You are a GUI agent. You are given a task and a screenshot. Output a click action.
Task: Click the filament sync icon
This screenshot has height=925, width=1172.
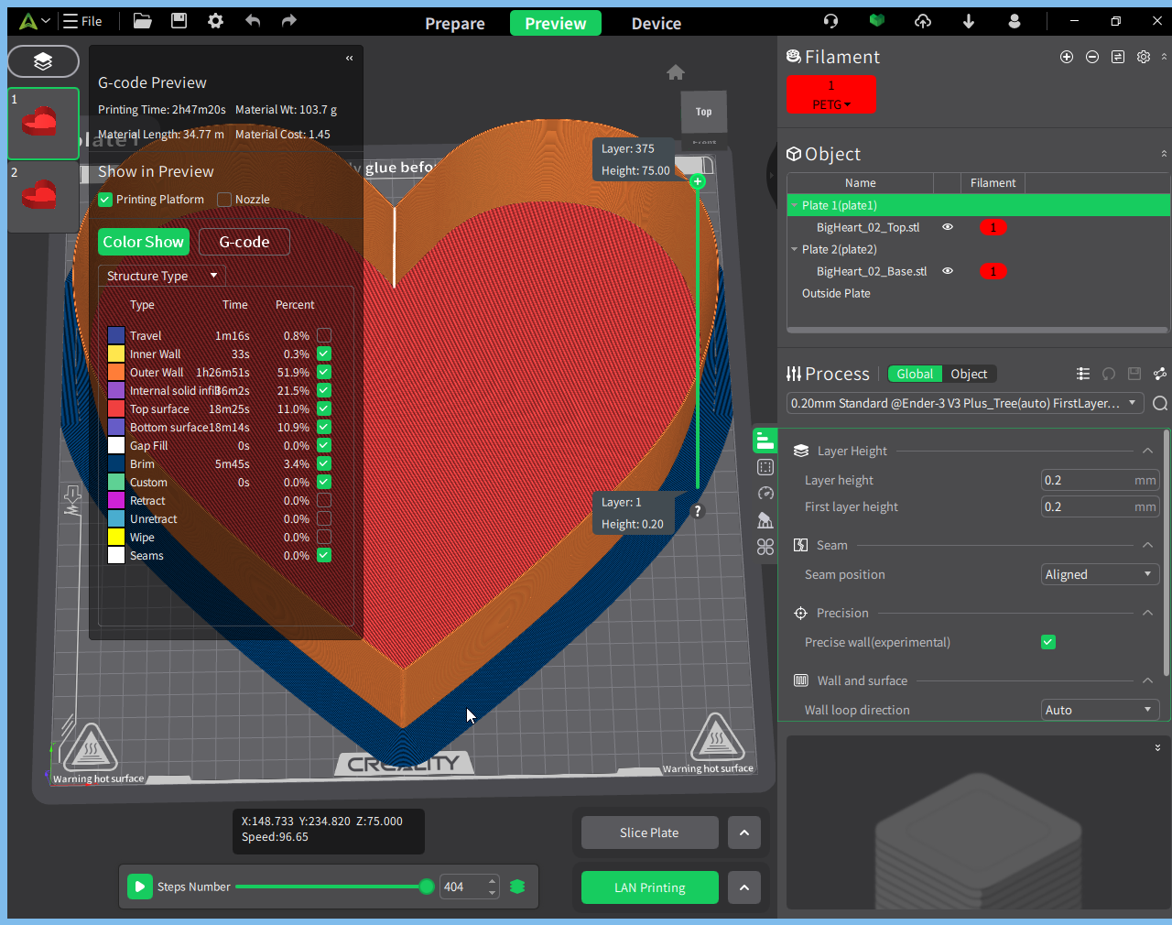tap(1118, 57)
